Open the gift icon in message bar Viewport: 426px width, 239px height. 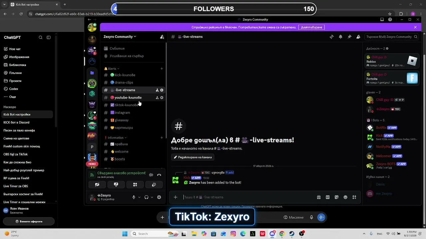319,197
